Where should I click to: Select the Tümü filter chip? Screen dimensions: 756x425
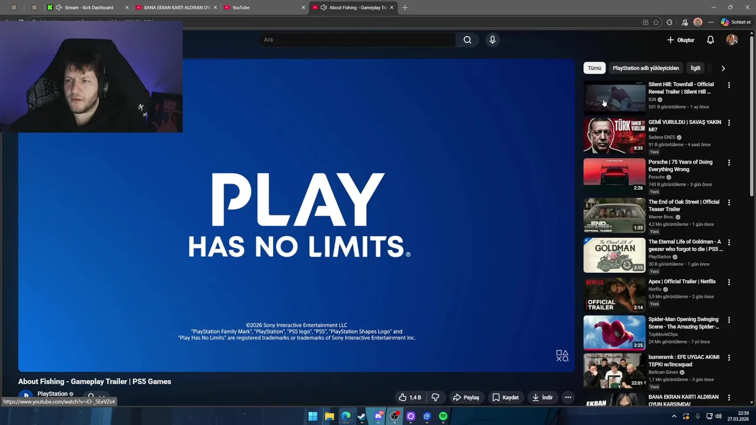[595, 68]
